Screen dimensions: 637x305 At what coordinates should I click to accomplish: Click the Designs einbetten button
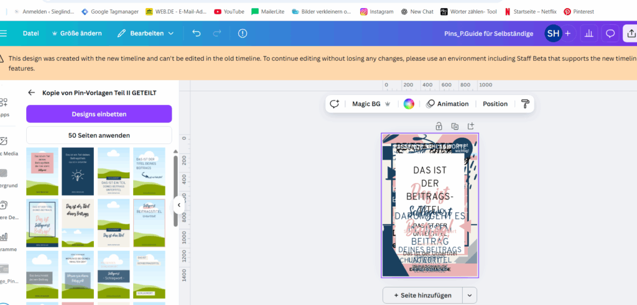pyautogui.click(x=99, y=114)
